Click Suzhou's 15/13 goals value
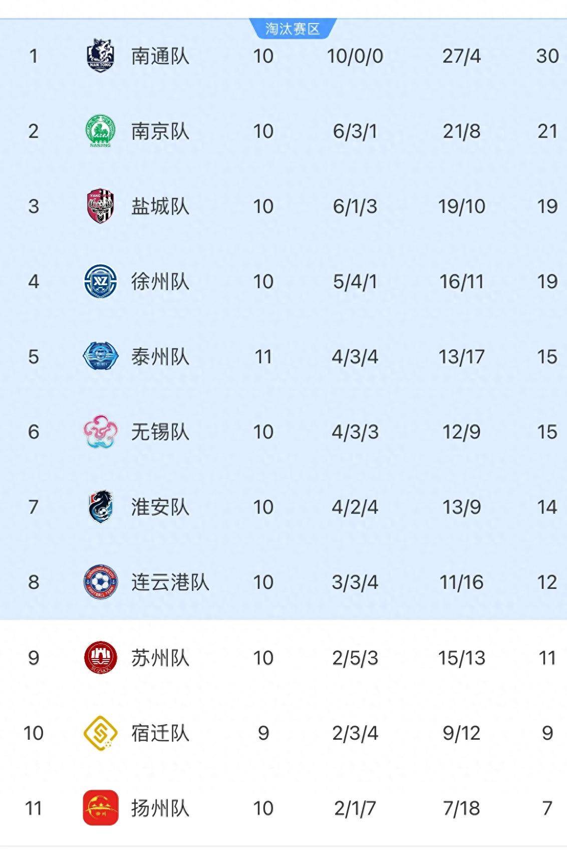The width and height of the screenshot is (567, 851). click(462, 658)
